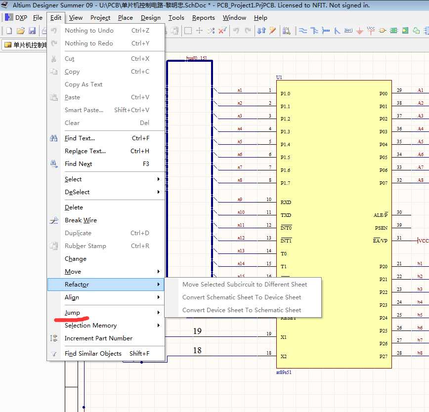Click the new document icon
Image resolution: width=429 pixels, height=412 pixels.
click(x=9, y=31)
